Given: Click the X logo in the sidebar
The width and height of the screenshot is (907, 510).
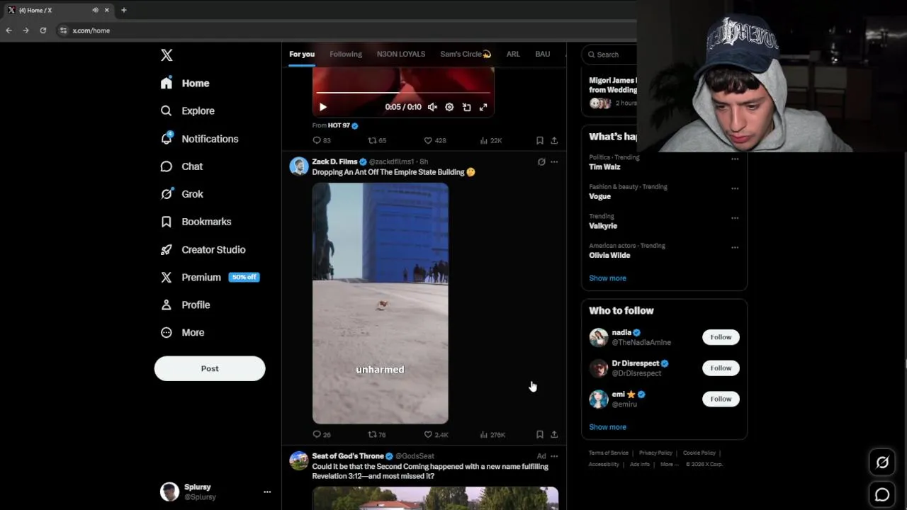Looking at the screenshot, I should tap(167, 55).
